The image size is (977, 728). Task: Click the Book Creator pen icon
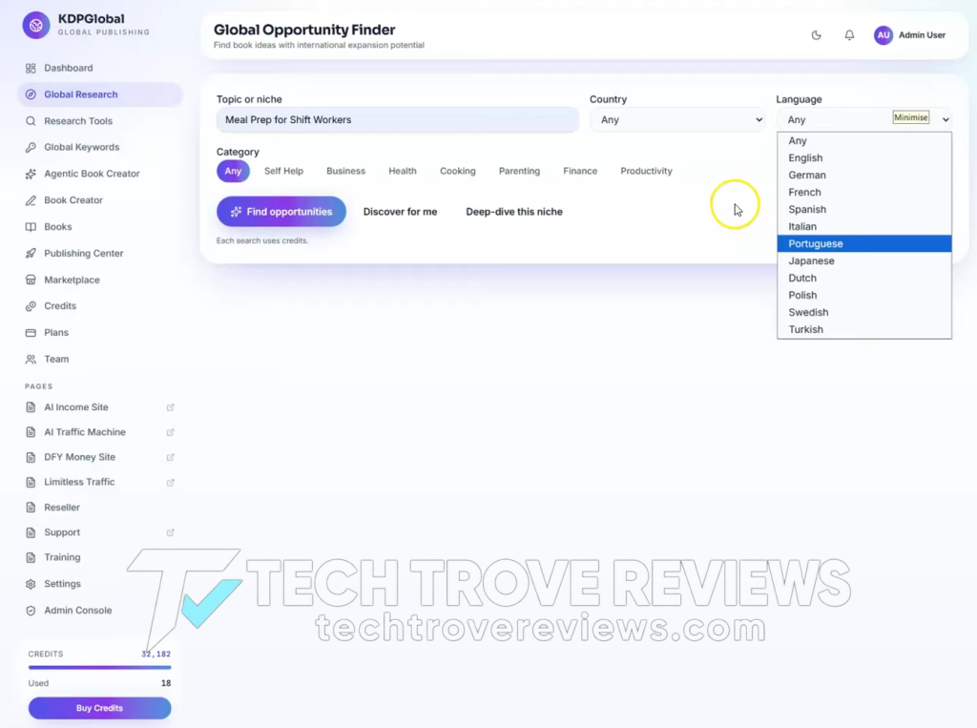click(x=31, y=200)
